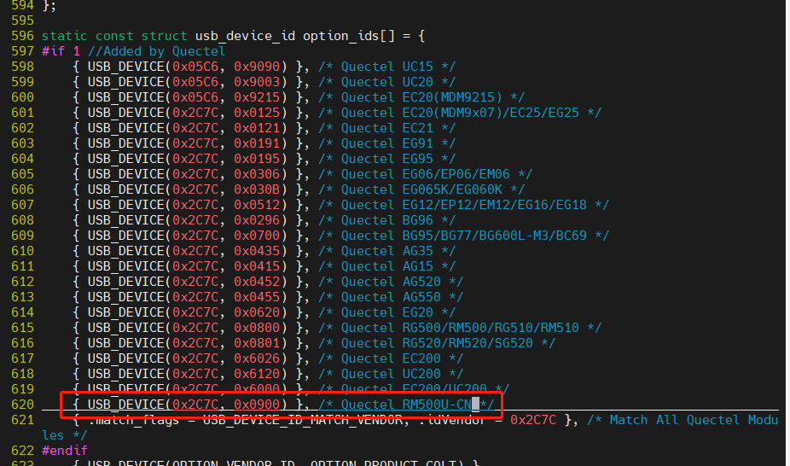Image resolution: width=790 pixels, height=466 pixels.
Task: Click comment 'RG520/RM520/SG520'
Action: tap(468, 343)
